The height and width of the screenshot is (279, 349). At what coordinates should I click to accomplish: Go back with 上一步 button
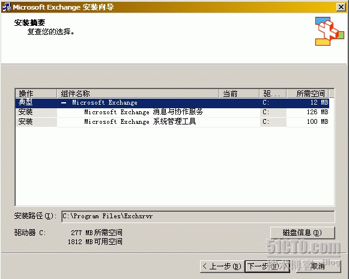(x=222, y=266)
